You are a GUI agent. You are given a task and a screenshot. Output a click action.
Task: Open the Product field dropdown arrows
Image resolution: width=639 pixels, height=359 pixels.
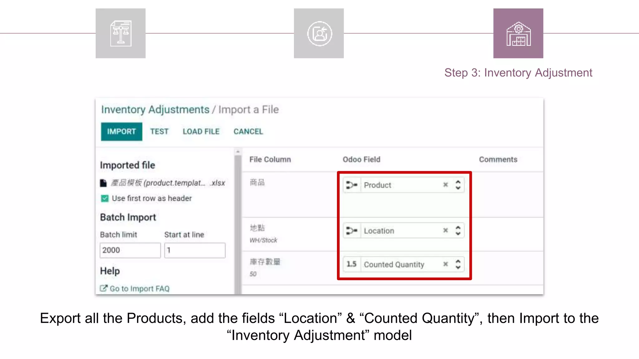click(458, 185)
